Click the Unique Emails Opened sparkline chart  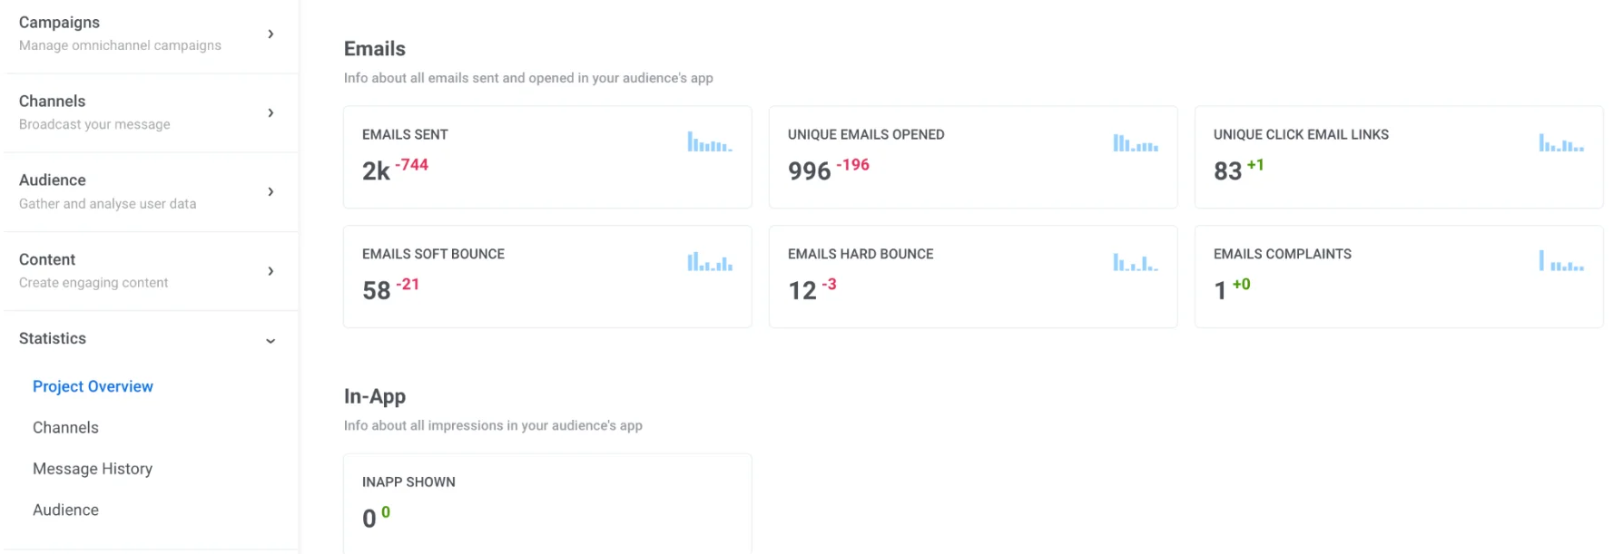coord(1135,143)
